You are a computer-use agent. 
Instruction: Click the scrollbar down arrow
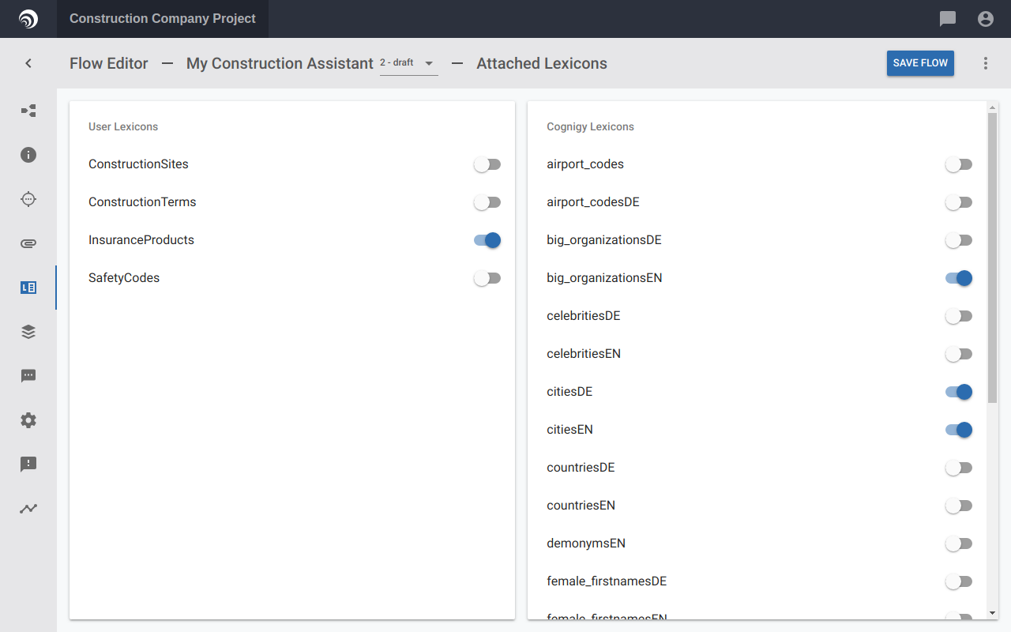(993, 612)
